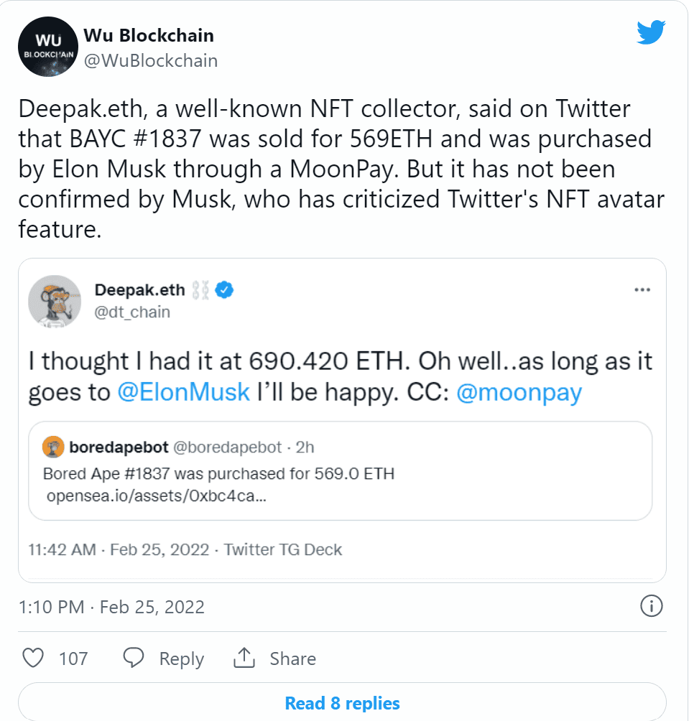Open the three-dot more options menu
The image size is (689, 721).
[x=643, y=289]
